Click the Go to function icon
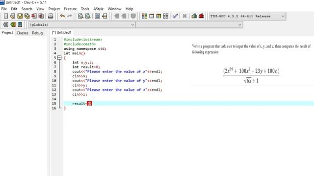 [x=97, y=16]
